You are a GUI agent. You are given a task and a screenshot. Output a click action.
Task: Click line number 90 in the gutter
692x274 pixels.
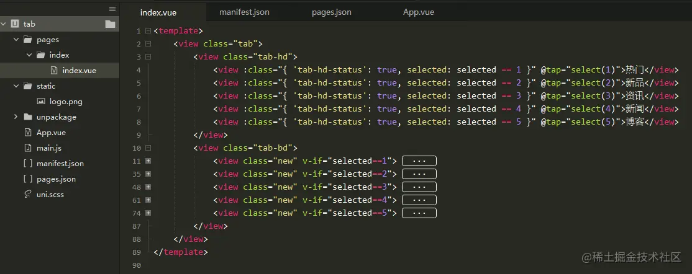point(137,265)
